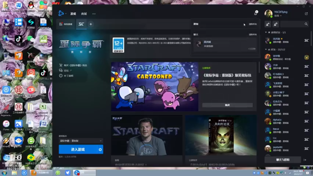Click SC icon beside favorite friend
Viewport: 313px width, 176px height.
306,41
